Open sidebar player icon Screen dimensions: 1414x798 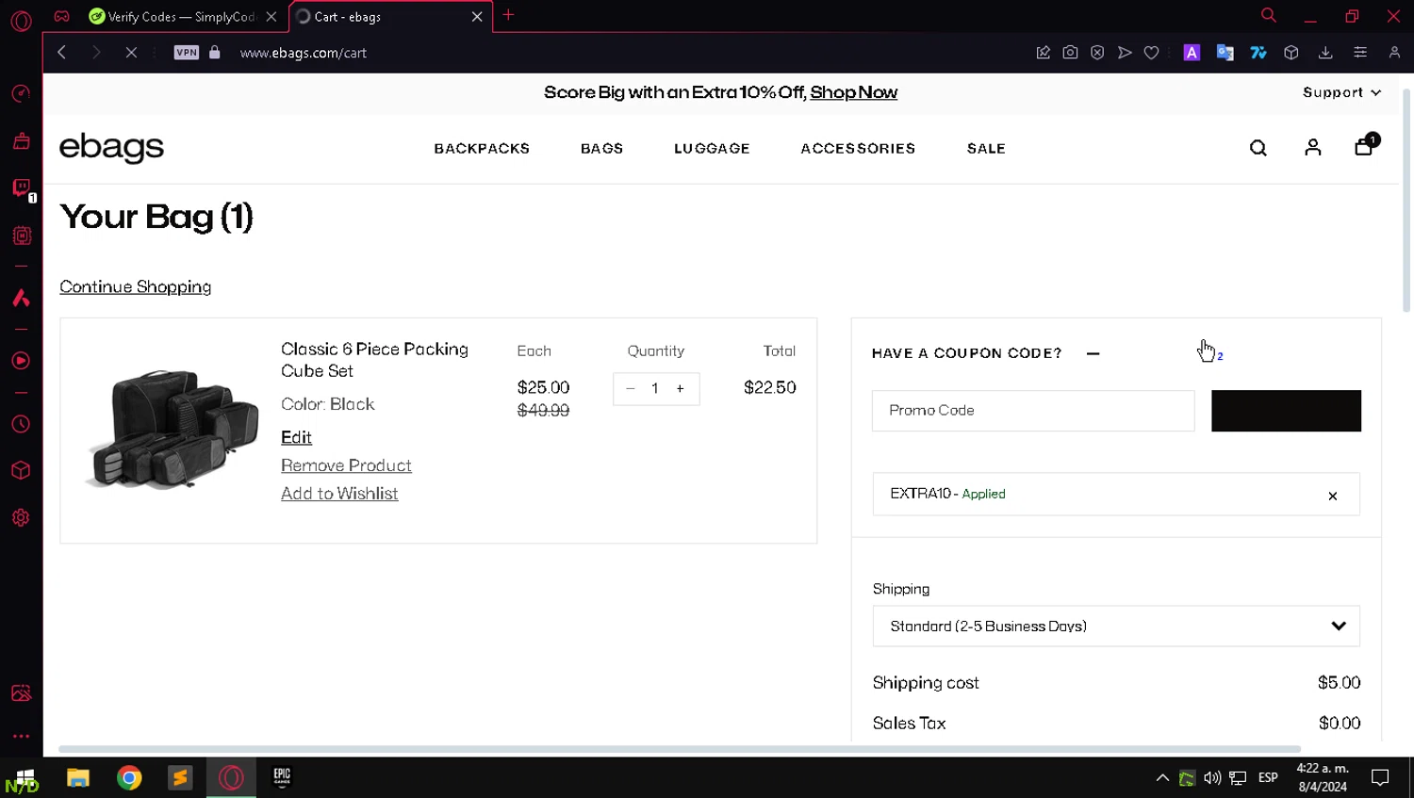click(x=21, y=361)
